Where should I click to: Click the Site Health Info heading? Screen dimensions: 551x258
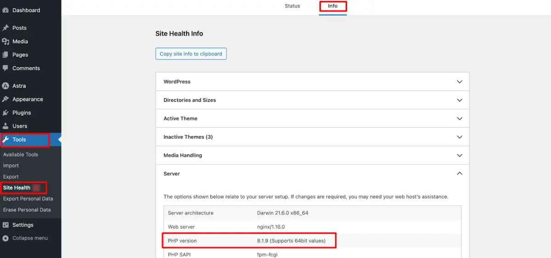179,33
